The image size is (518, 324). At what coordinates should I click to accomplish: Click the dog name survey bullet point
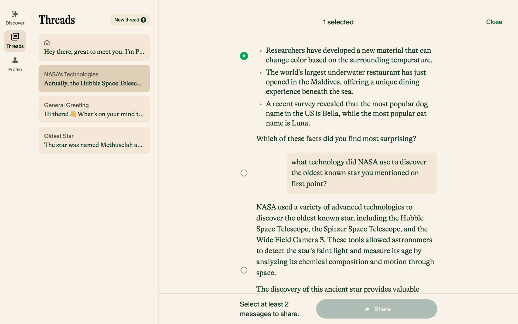point(347,114)
